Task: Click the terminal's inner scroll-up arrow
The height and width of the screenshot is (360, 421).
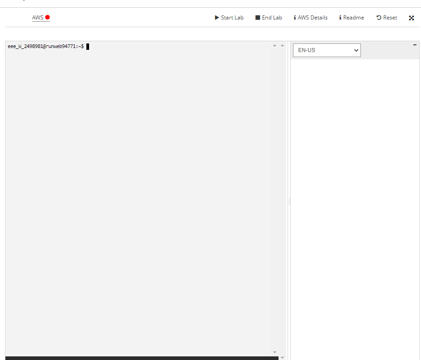Action: (x=274, y=45)
